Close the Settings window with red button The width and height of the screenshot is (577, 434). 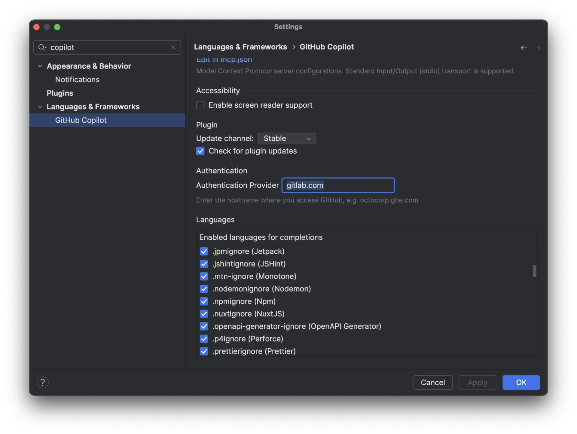click(37, 27)
